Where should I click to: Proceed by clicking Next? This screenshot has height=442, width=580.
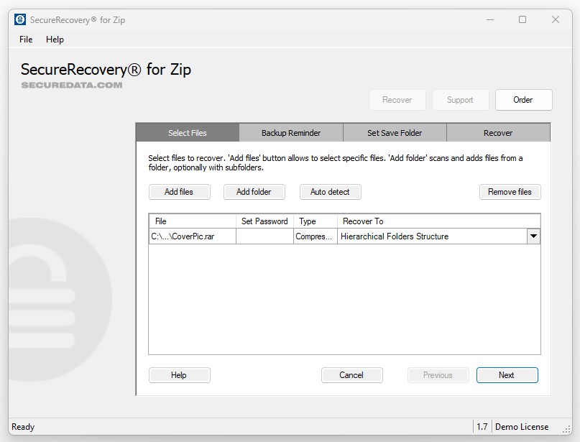[x=507, y=374]
